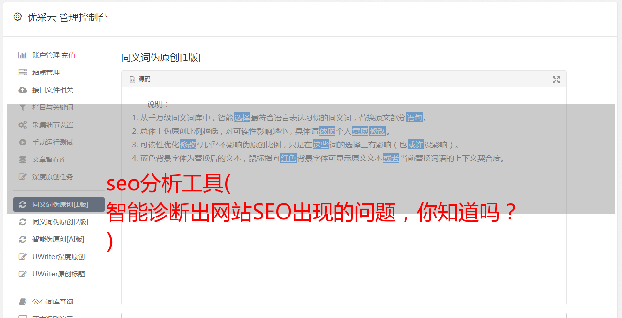The height and width of the screenshot is (318, 622).
Task: Click the cloud upload icon for 接口文件相关
Action: click(22, 90)
